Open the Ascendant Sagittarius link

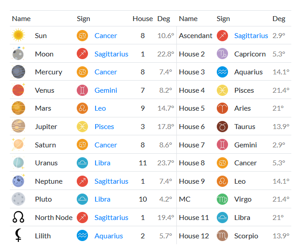(251, 35)
